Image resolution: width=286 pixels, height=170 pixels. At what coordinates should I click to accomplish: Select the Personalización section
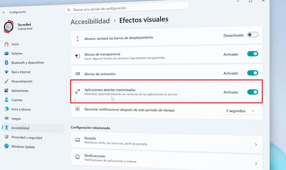(22, 81)
